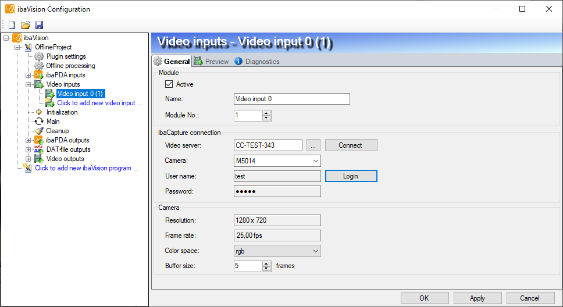This screenshot has width=563, height=307.
Task: Click the Open folder toolbar icon
Action: point(26,25)
